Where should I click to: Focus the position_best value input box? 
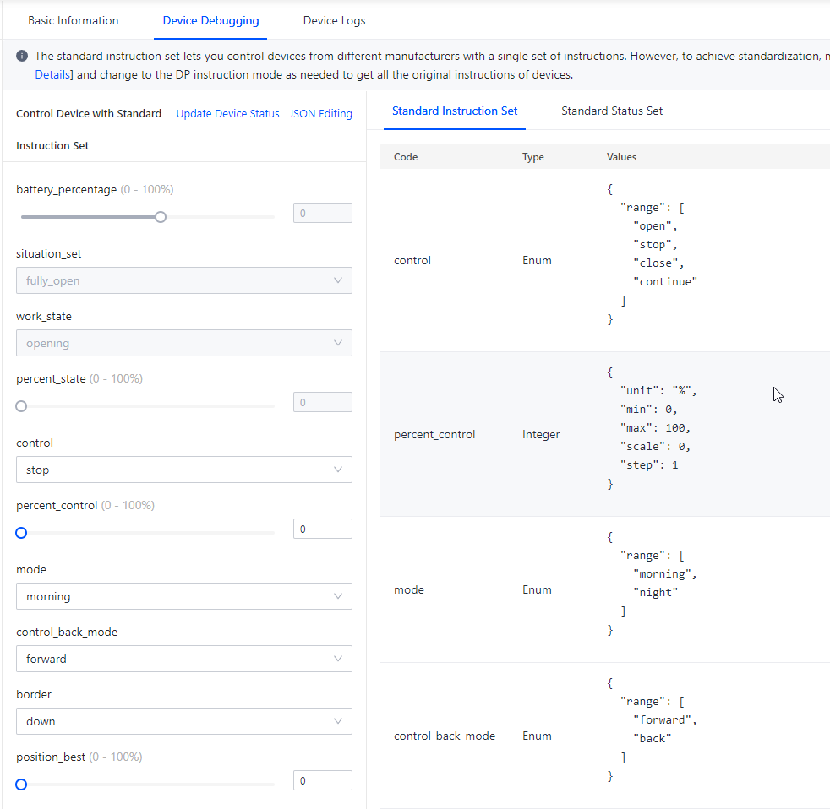(x=322, y=780)
